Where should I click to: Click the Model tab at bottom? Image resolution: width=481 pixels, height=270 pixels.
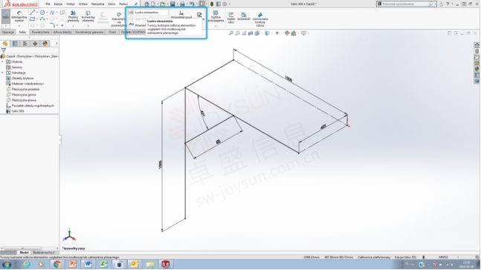pyautogui.click(x=24, y=252)
